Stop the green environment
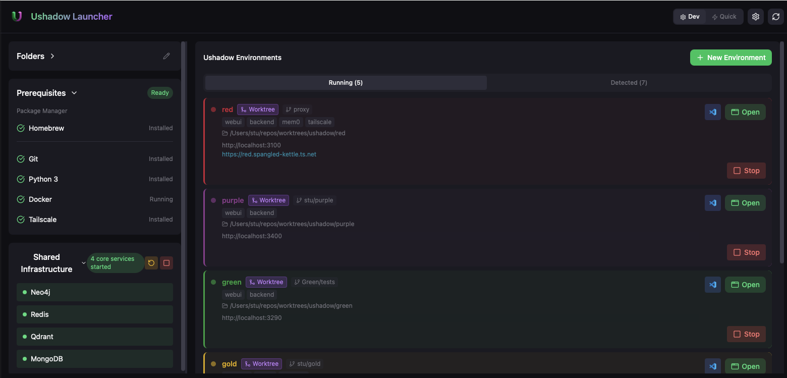 click(746, 334)
